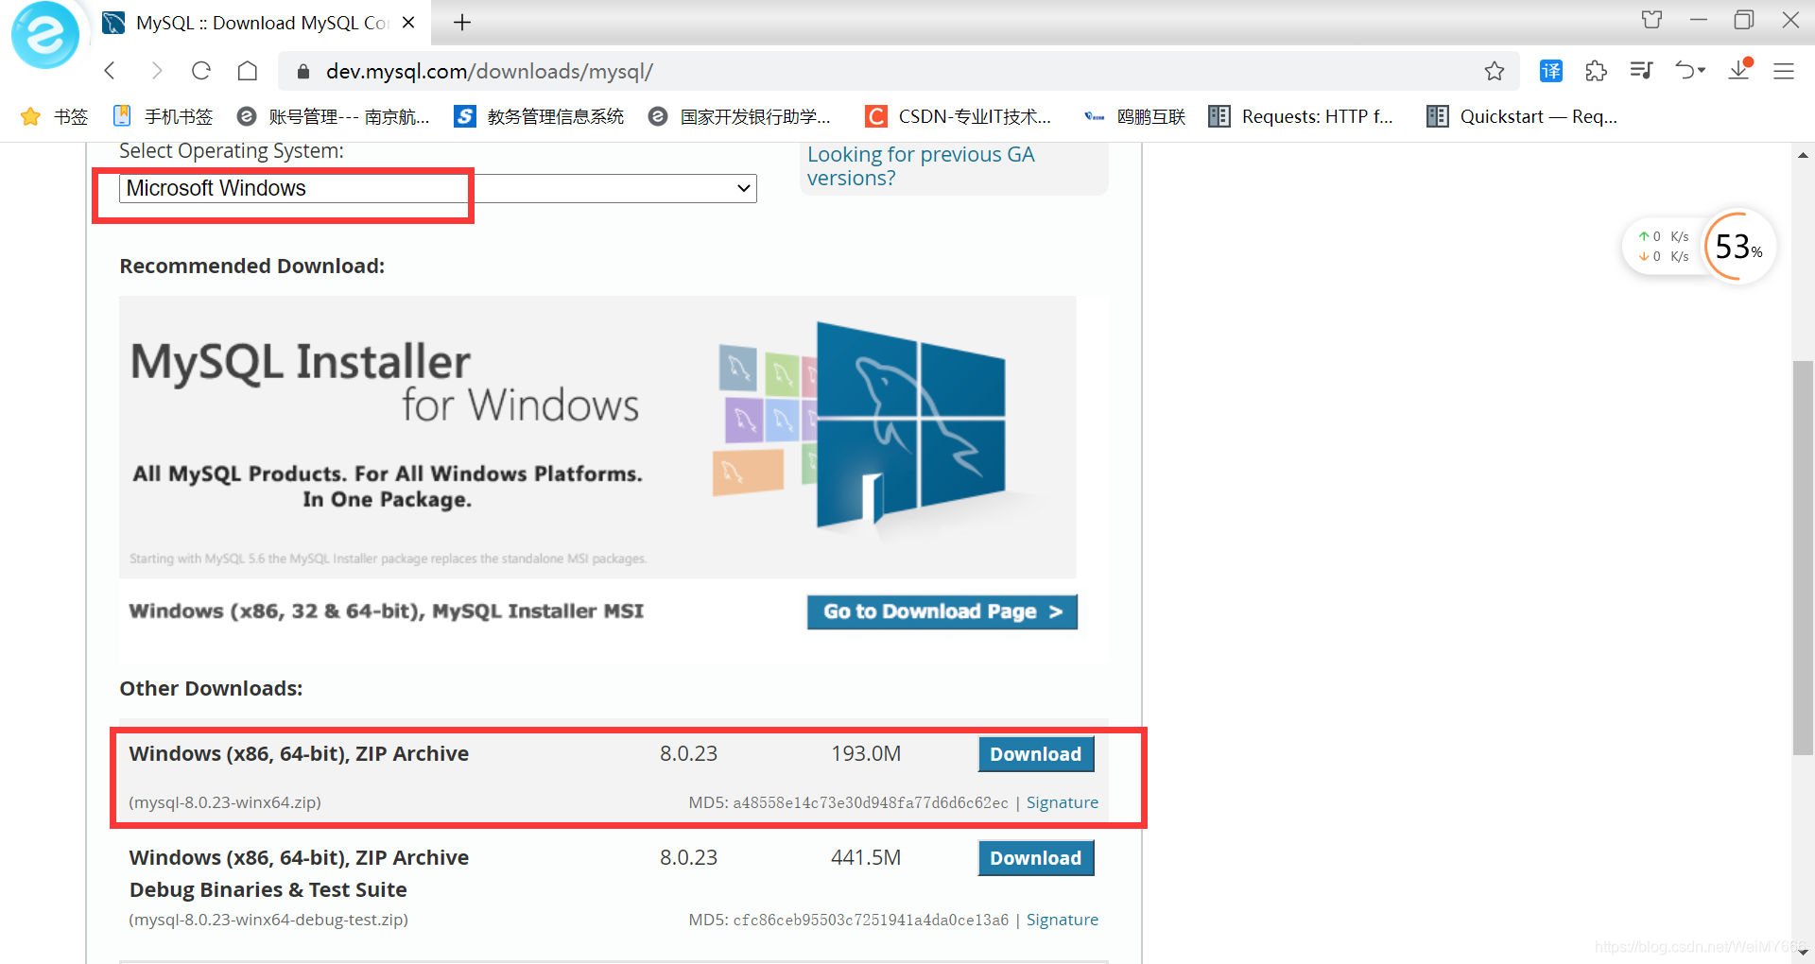Open the extensions puzzle icon
This screenshot has height=964, width=1815.
pyautogui.click(x=1597, y=71)
